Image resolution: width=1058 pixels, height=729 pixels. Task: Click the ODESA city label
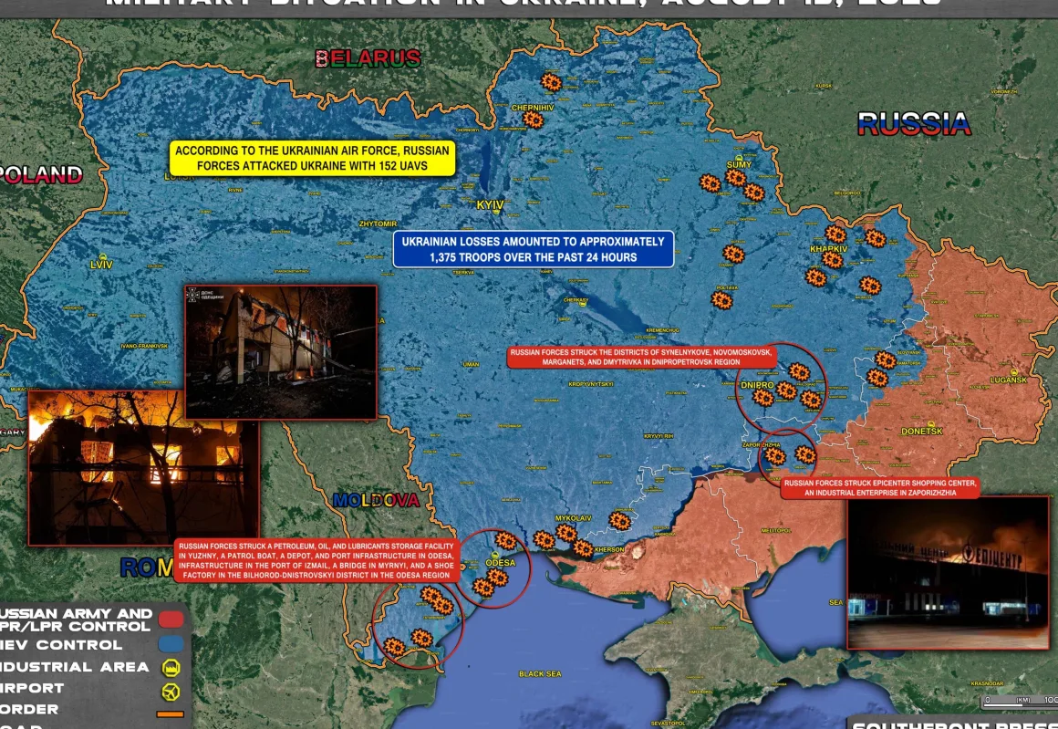500,562
